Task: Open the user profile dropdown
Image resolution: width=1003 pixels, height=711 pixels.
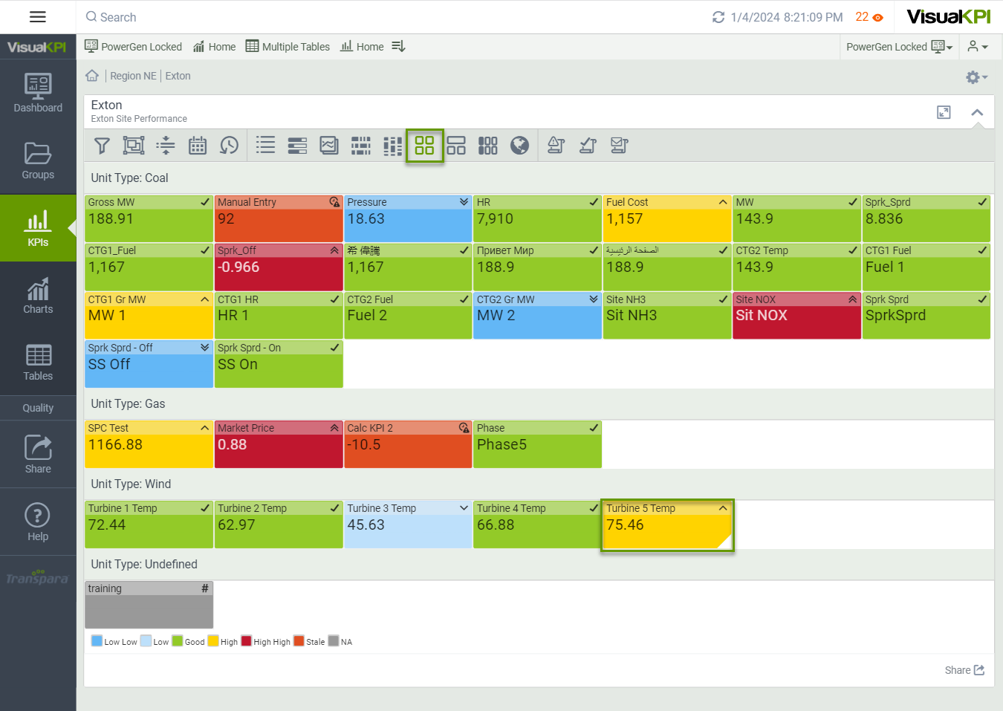Action: [x=978, y=47]
